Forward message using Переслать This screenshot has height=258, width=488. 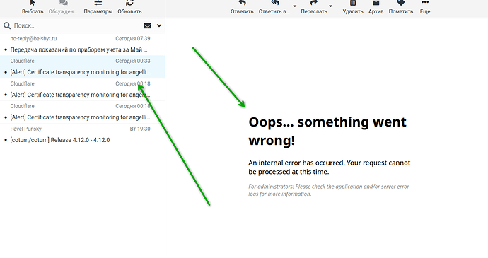click(314, 7)
